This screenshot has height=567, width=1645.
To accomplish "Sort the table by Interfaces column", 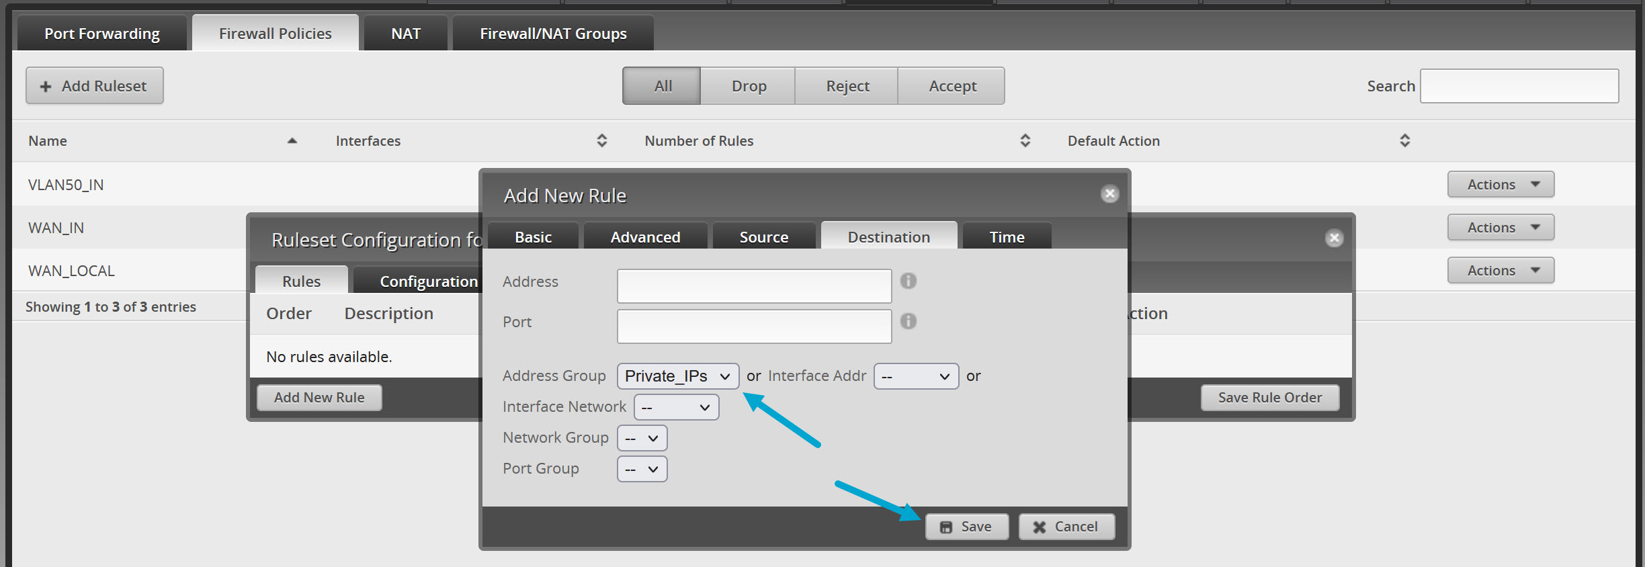I will (601, 140).
